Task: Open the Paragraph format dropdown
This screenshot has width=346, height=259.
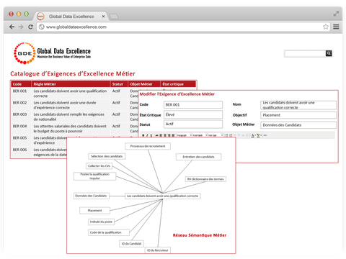Action: click(184, 135)
